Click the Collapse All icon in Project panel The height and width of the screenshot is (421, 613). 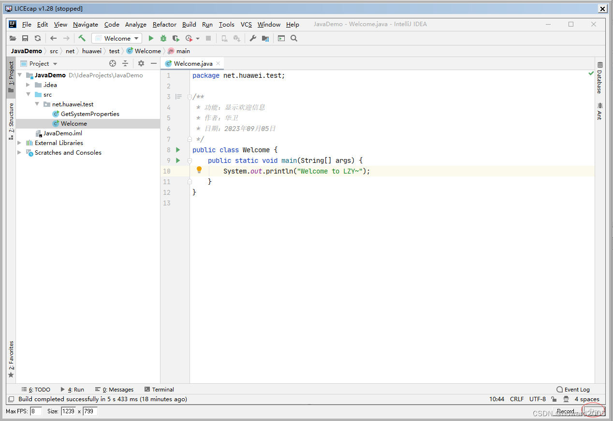pyautogui.click(x=125, y=63)
